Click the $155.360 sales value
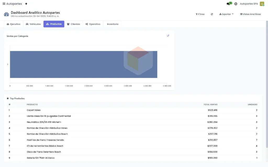268x167 pixels. point(213,158)
